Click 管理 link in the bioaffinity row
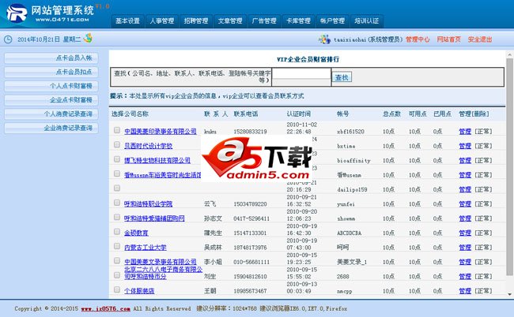The image size is (514, 317). (x=465, y=160)
